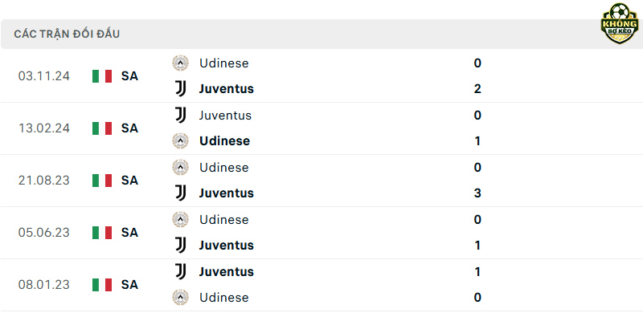The height and width of the screenshot is (321, 643).
Task: Open Udinese team name in 05.06.23 match
Action: click(224, 220)
